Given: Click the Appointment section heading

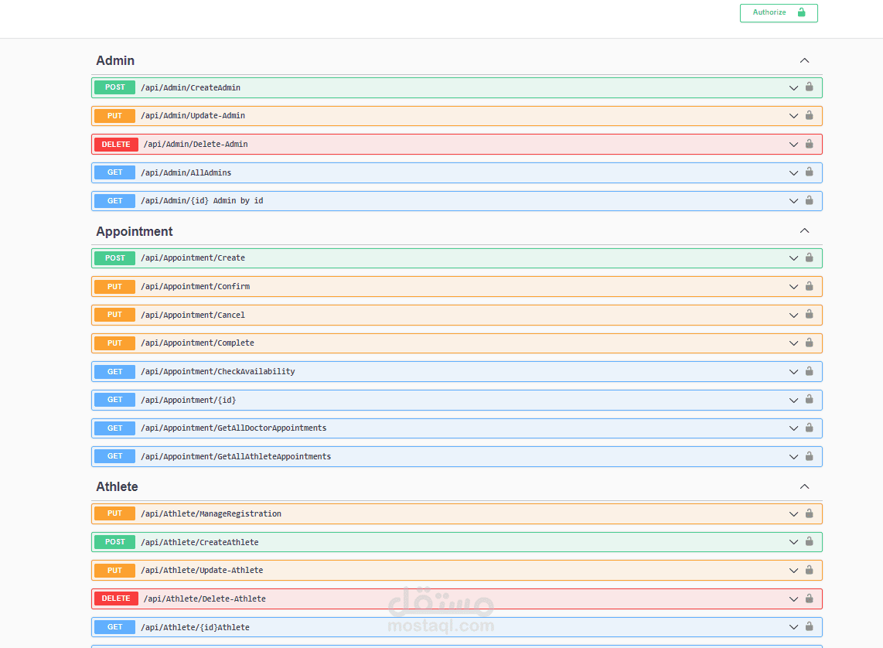Looking at the screenshot, I should click(135, 231).
